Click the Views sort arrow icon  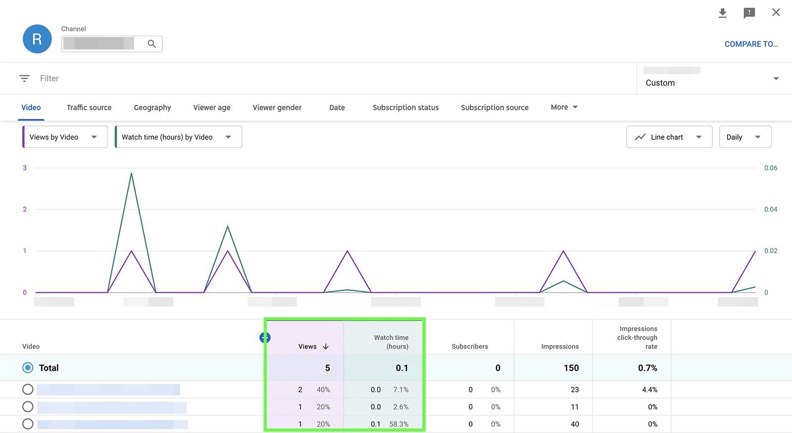click(326, 346)
